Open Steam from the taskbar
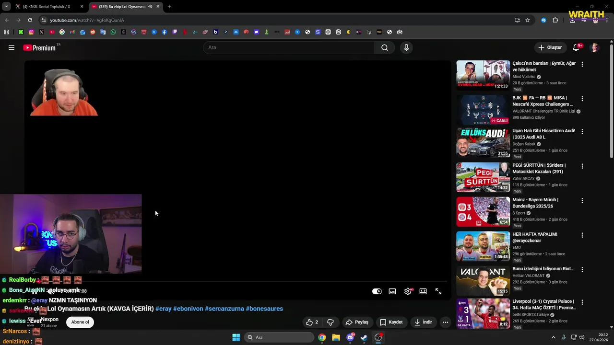This screenshot has width=614, height=345. click(x=364, y=337)
